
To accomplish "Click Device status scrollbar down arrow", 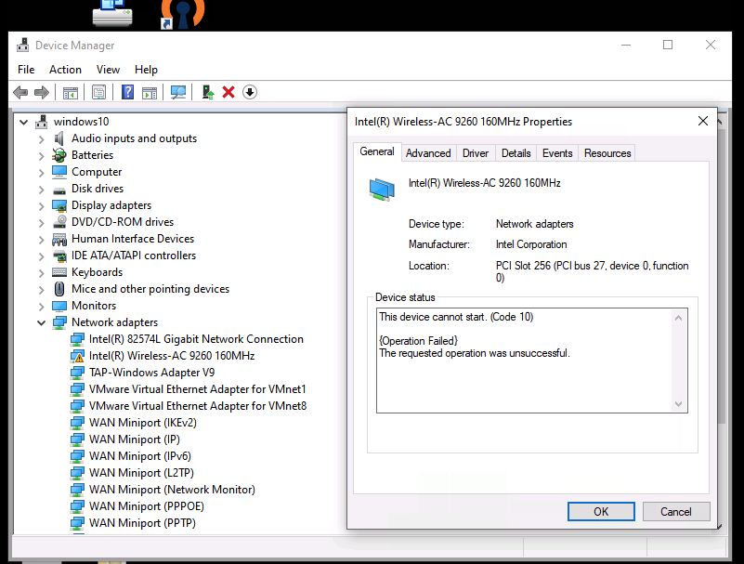I will tap(679, 403).
